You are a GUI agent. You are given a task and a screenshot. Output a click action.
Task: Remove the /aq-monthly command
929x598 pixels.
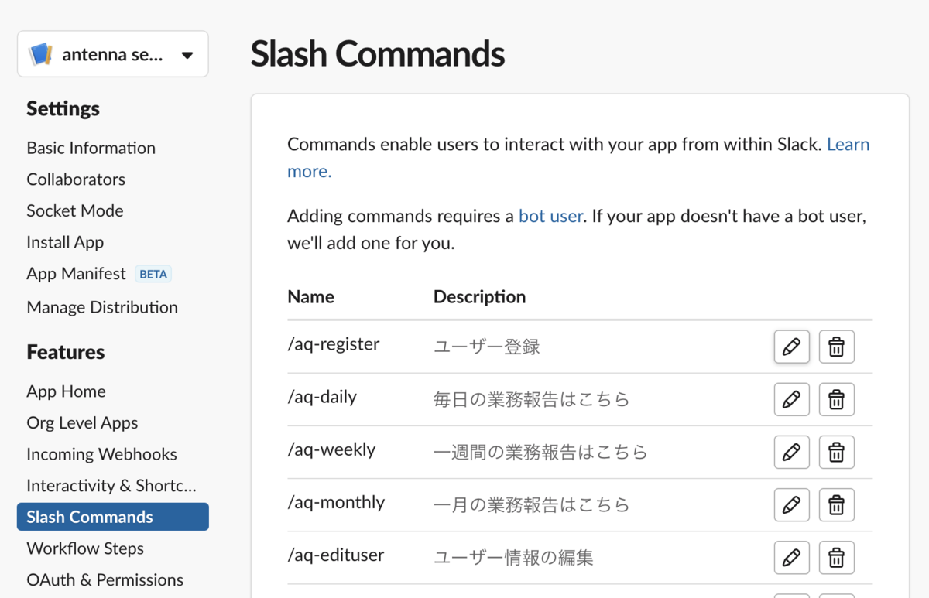(836, 504)
